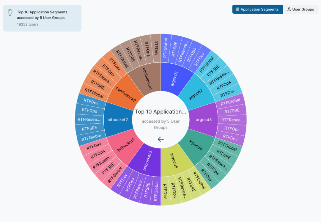Switch to User Groups view

[300, 9]
